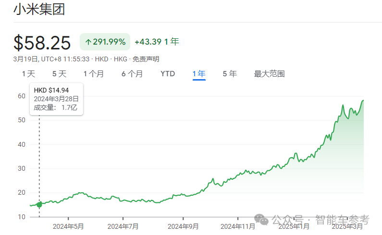
Task: Click the WeChat logo in the watermark
Action: [262, 219]
